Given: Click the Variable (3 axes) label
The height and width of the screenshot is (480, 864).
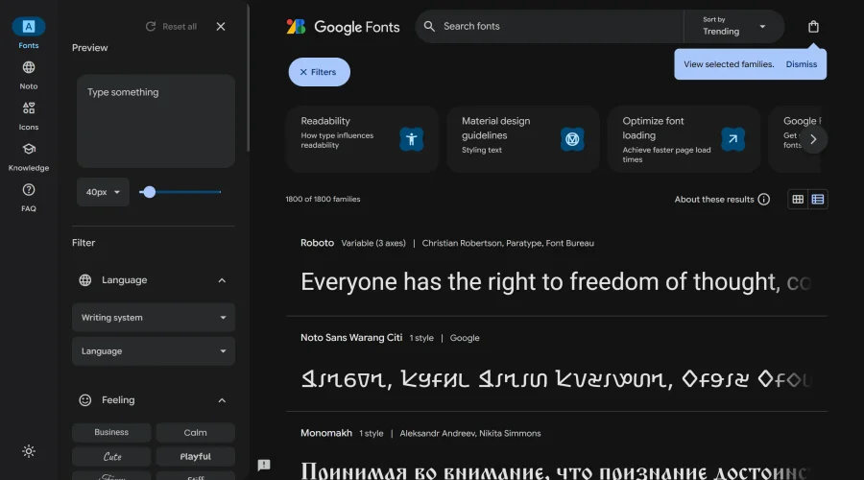Looking at the screenshot, I should pyautogui.click(x=373, y=243).
